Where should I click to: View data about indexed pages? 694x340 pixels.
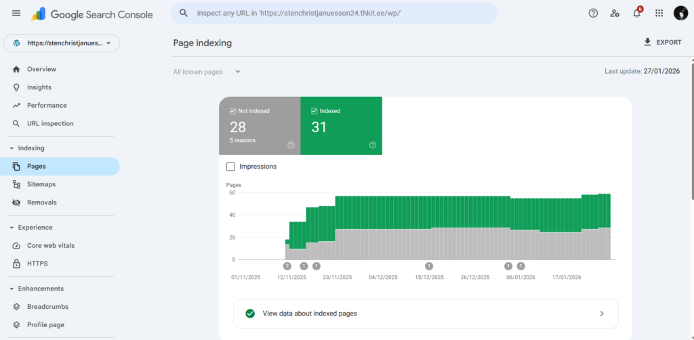coord(425,314)
